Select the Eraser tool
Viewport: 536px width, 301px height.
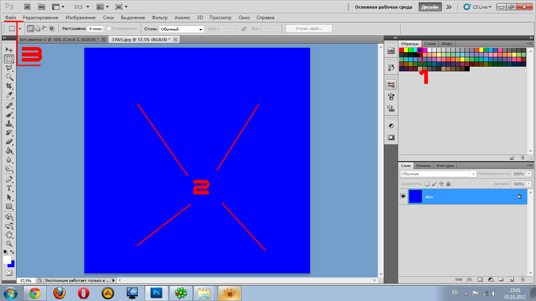pos(9,142)
